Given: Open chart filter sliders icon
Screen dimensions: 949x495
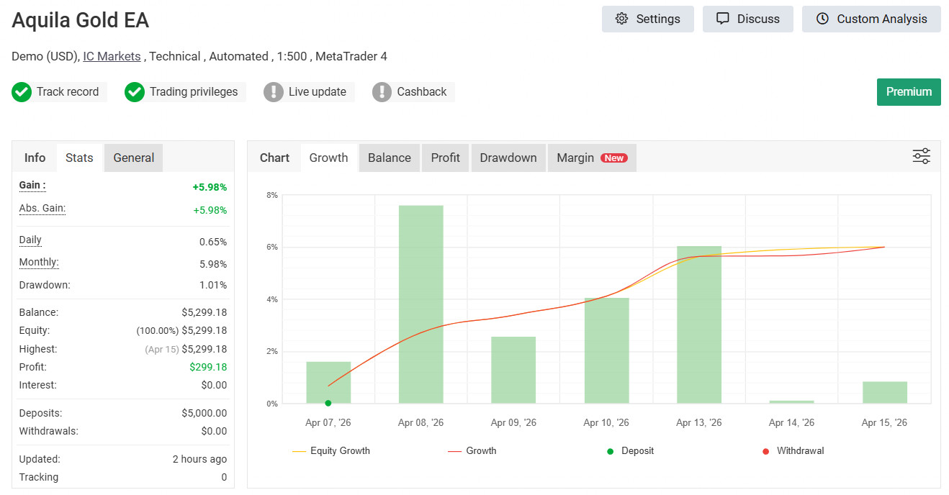Looking at the screenshot, I should click(922, 156).
